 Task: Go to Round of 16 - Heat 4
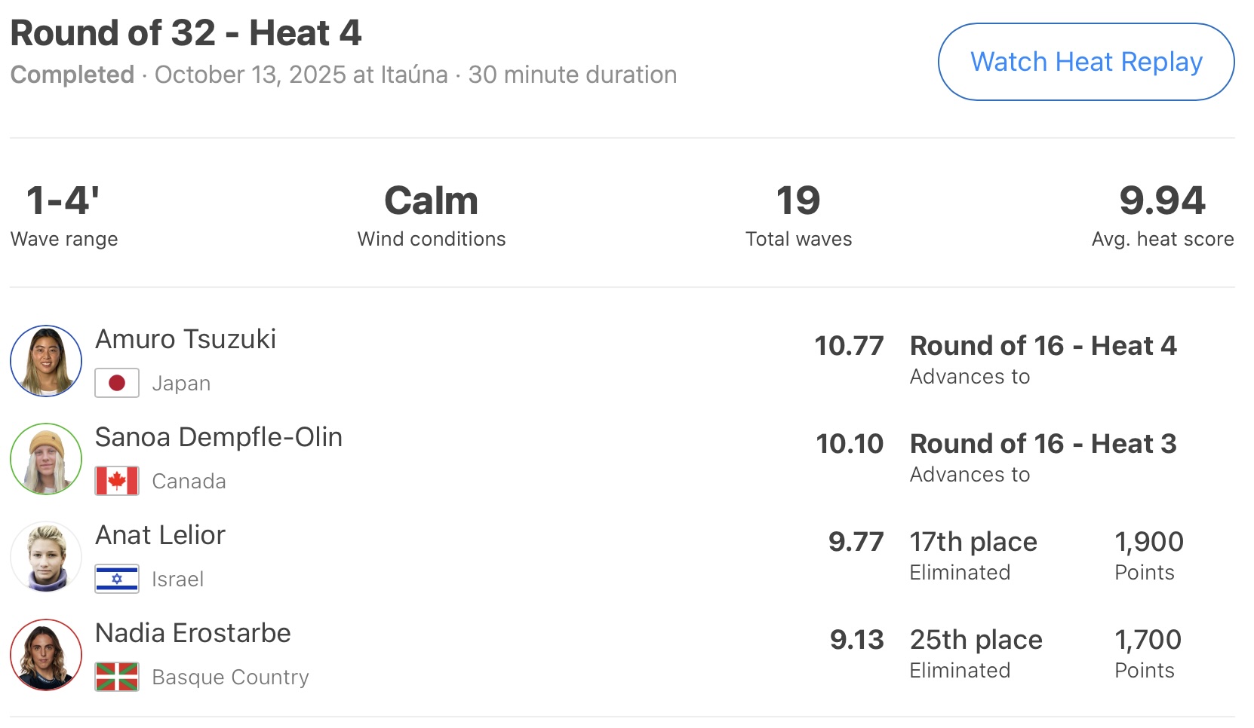(x=1043, y=346)
